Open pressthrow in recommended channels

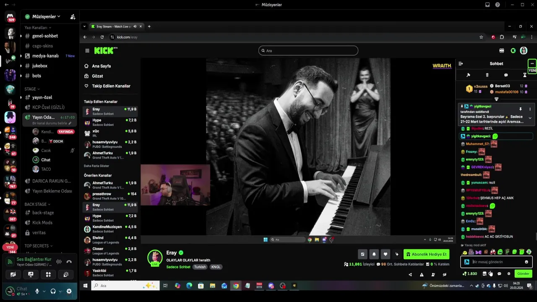[x=110, y=196]
